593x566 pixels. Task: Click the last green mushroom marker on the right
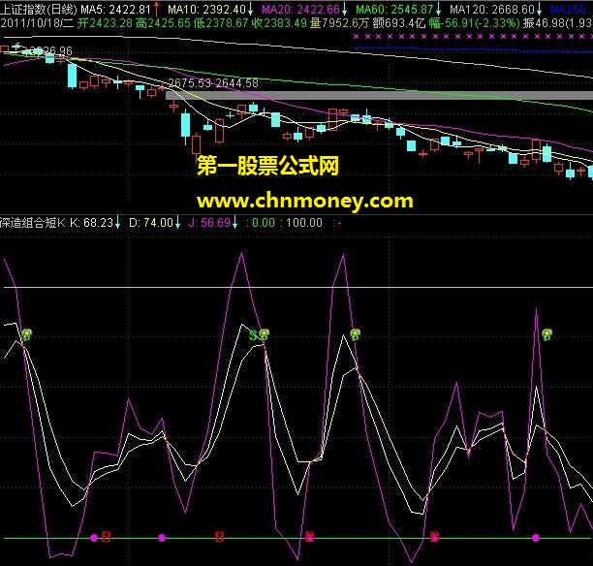point(546,334)
